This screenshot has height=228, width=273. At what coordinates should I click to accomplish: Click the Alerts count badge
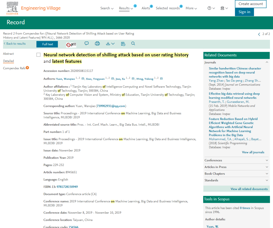pyautogui.click(x=151, y=6)
